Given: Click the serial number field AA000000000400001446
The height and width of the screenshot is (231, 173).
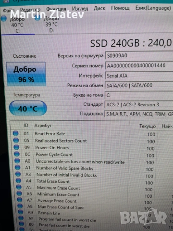Looking at the screenshot, I should click(x=139, y=65).
